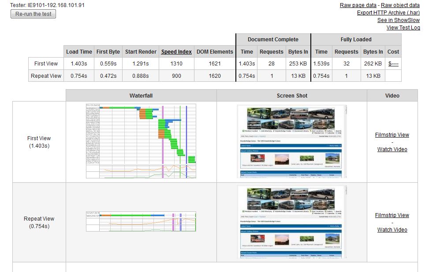
Task: Watch Video for Repeat View
Action: 392,230
